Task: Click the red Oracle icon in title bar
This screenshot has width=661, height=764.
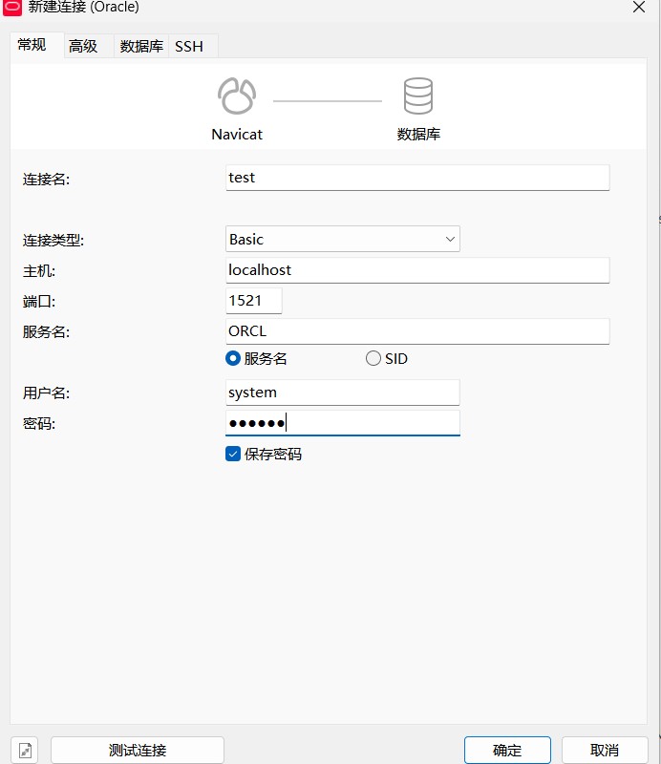Action: click(x=12, y=8)
